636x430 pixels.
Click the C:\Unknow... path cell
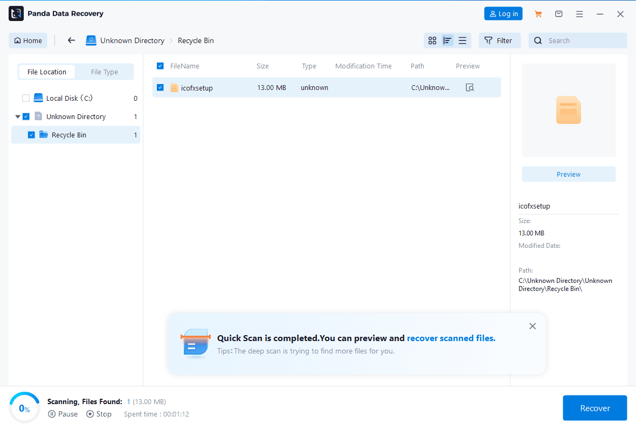pyautogui.click(x=430, y=87)
